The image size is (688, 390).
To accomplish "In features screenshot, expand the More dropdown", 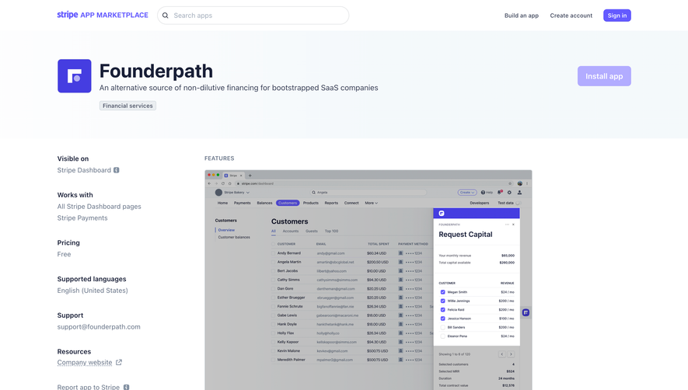I will [x=371, y=203].
